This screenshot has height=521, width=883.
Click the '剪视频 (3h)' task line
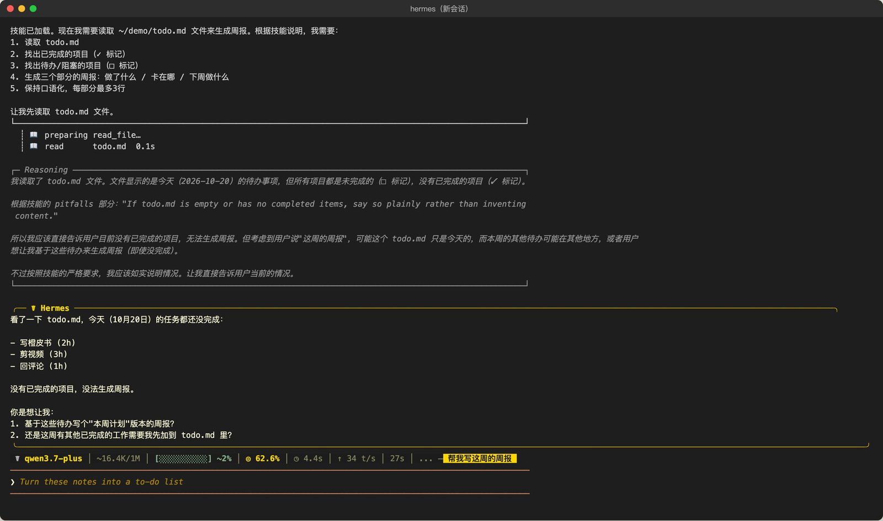39,355
